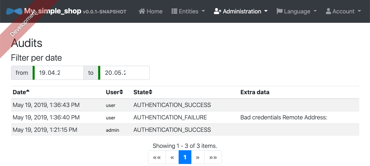Open the Administration dropdown menu
The width and height of the screenshot is (370, 166).
click(x=241, y=11)
